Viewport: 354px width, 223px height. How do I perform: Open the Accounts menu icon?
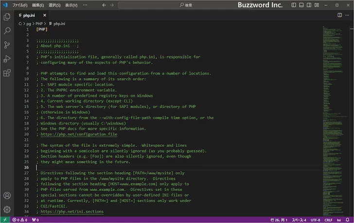7,195
